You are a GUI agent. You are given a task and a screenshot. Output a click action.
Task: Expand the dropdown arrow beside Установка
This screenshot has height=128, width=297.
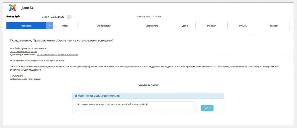[x=49, y=26]
